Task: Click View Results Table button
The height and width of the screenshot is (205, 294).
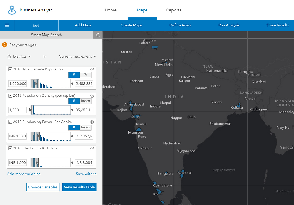Action: (79, 187)
